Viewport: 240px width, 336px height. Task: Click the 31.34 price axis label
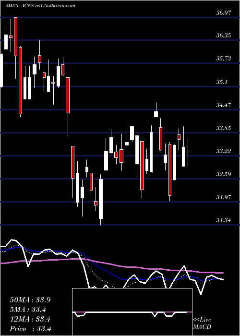click(x=223, y=220)
